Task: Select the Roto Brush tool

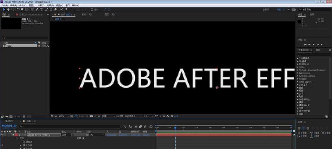Action: point(61,9)
